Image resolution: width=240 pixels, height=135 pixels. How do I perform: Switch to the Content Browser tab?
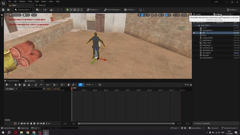[x=12, y=81]
